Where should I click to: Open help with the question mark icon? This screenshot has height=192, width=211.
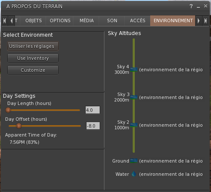[191, 6]
